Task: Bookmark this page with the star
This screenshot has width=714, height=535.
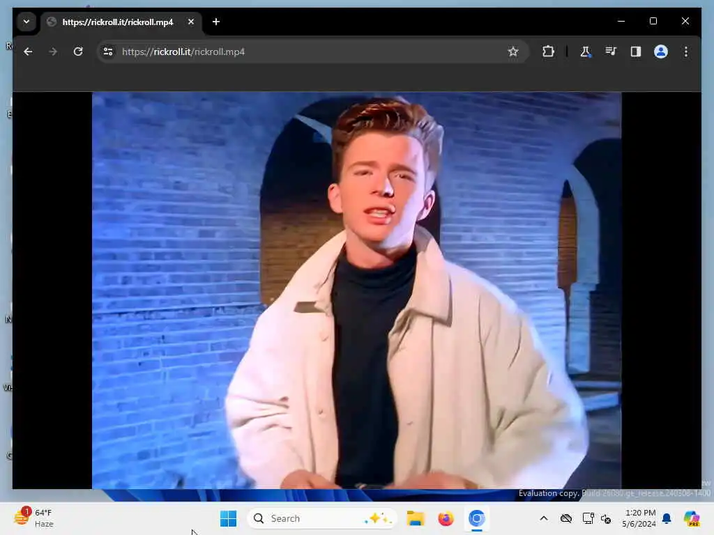Action: (513, 52)
